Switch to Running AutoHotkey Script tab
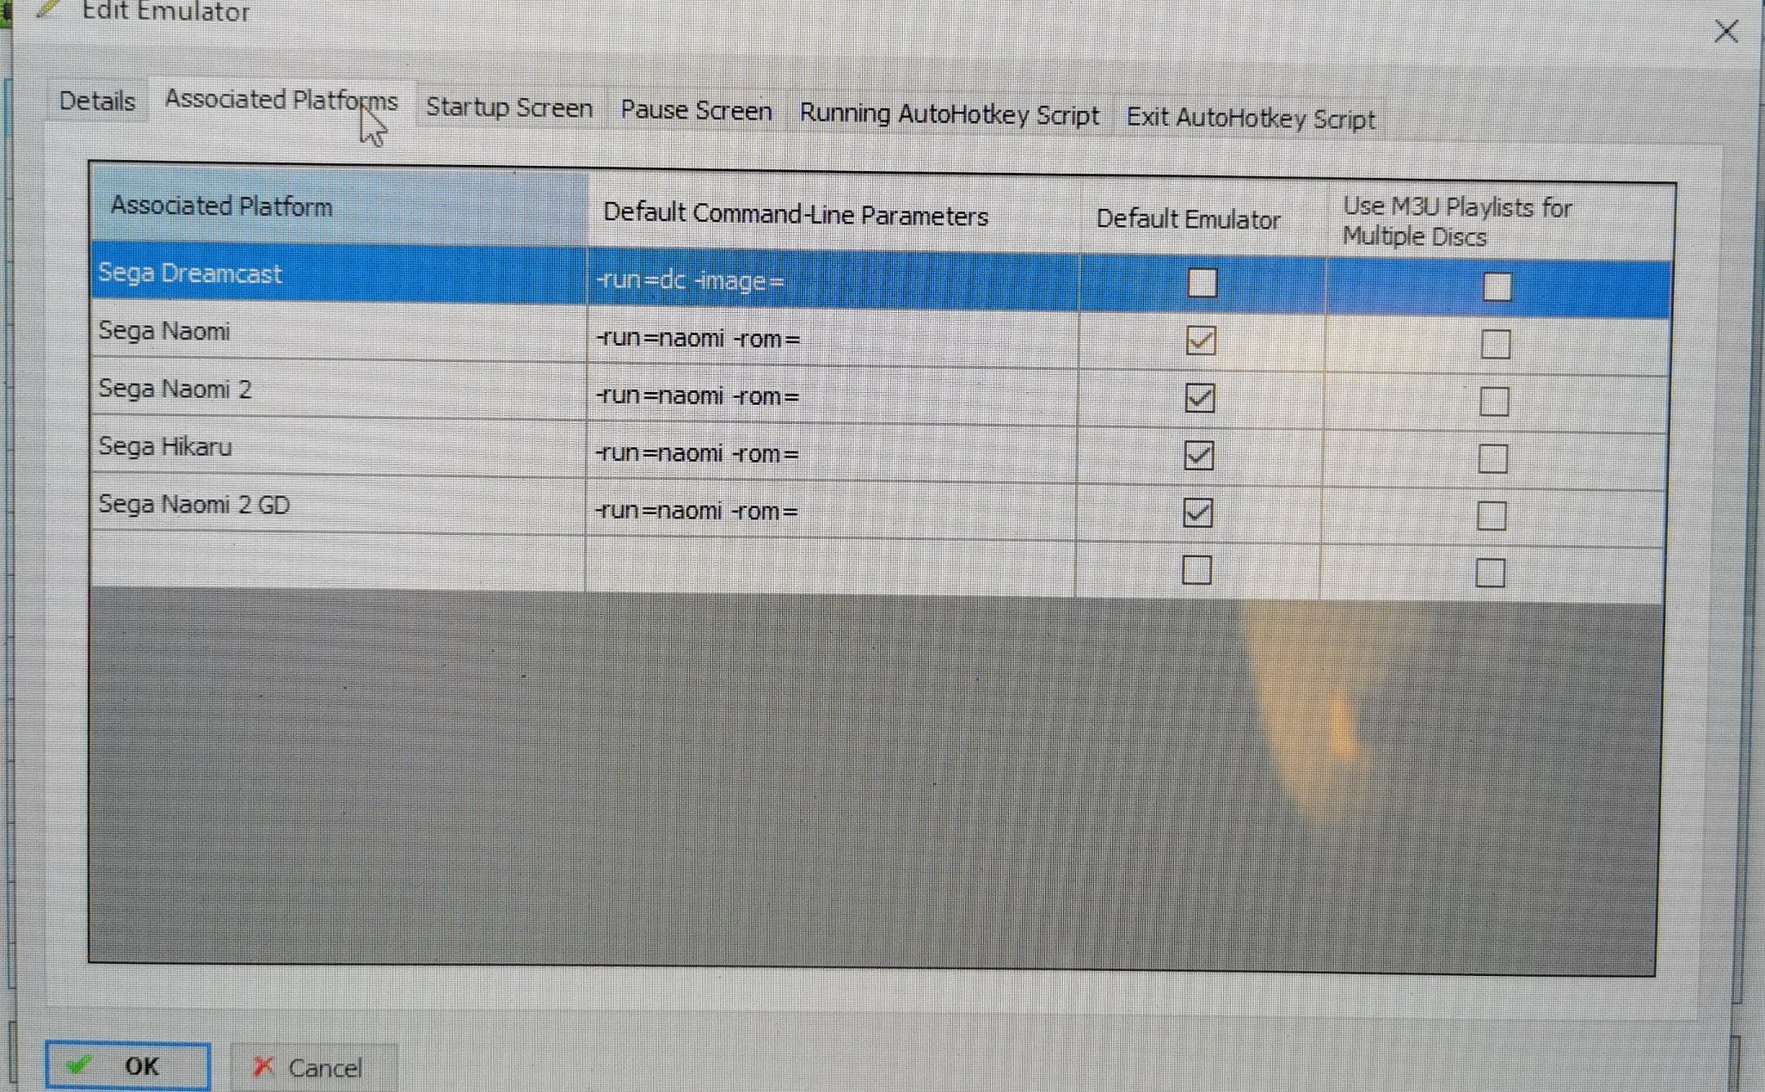This screenshot has height=1092, width=1765. pyautogui.click(x=949, y=114)
